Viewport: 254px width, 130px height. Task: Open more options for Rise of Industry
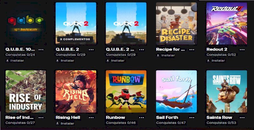coord(41,118)
